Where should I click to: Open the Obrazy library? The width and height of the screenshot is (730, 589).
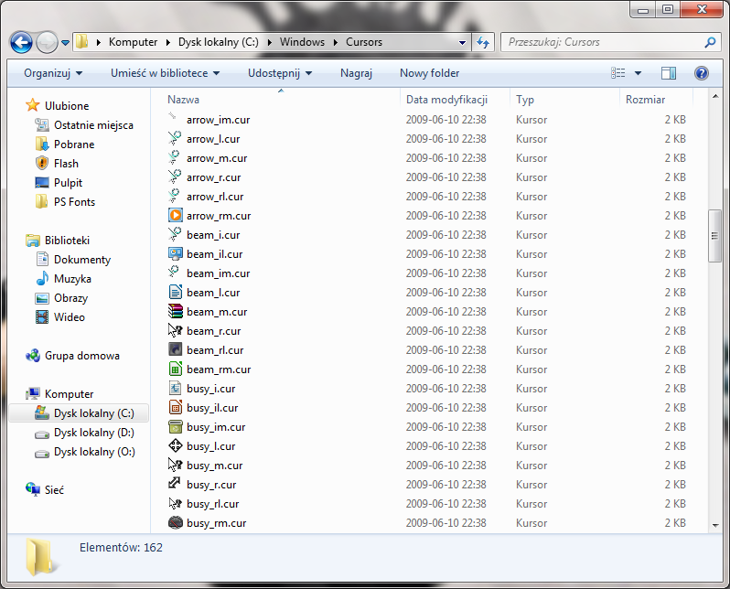pos(62,298)
